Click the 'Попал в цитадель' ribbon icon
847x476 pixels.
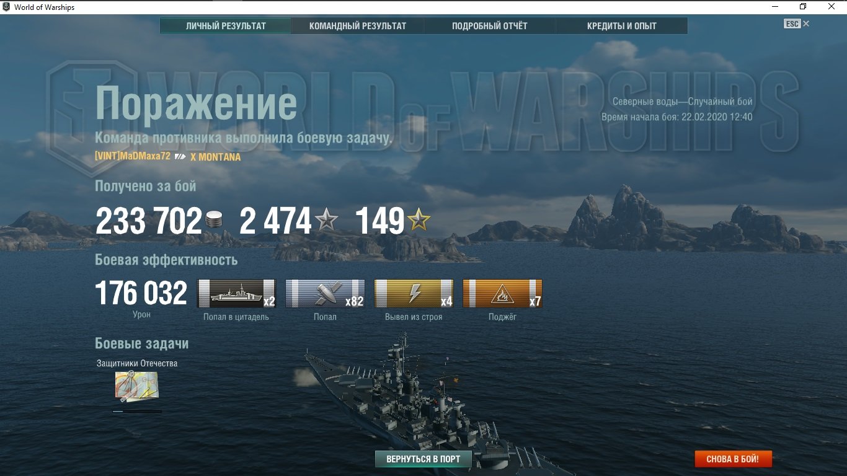pyautogui.click(x=236, y=293)
